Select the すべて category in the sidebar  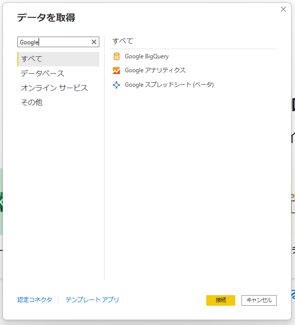click(x=58, y=59)
